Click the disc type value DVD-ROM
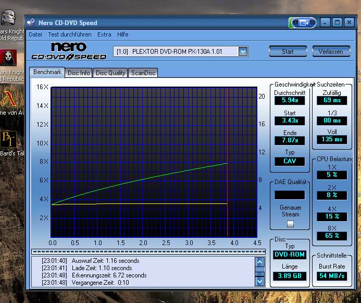This screenshot has height=303, width=361. 290,254
